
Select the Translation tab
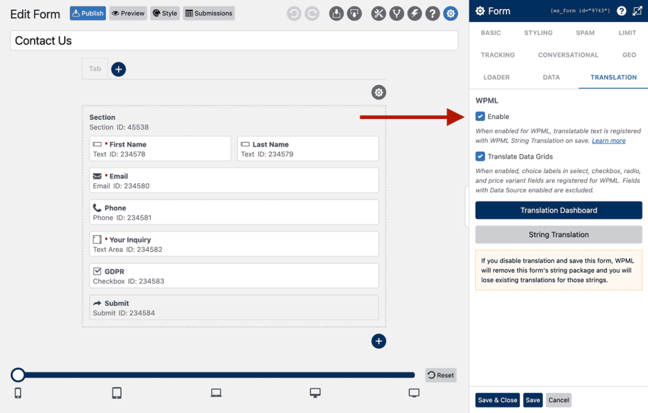coord(613,77)
